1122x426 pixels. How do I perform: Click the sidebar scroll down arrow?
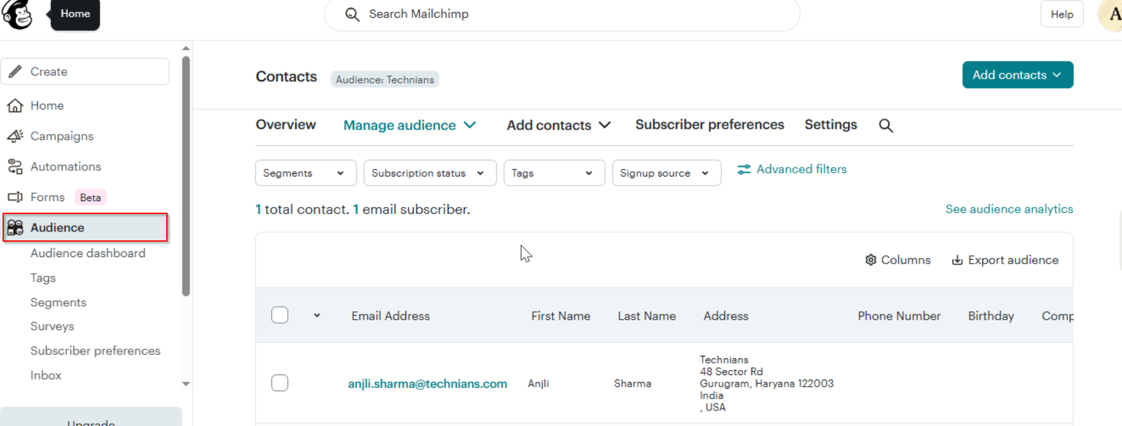186,384
